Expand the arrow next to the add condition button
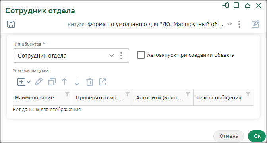This screenshot has height=143, width=267. click(x=29, y=82)
